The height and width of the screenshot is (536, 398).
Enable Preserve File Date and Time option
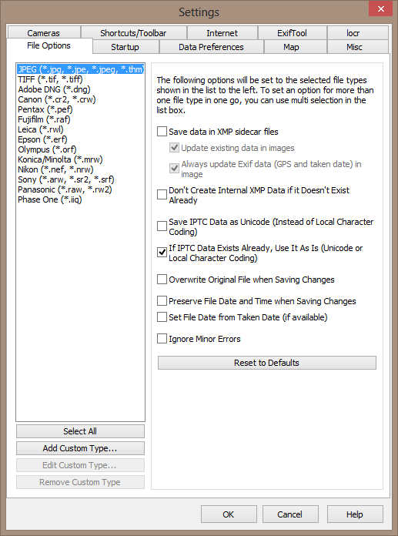tap(162, 301)
